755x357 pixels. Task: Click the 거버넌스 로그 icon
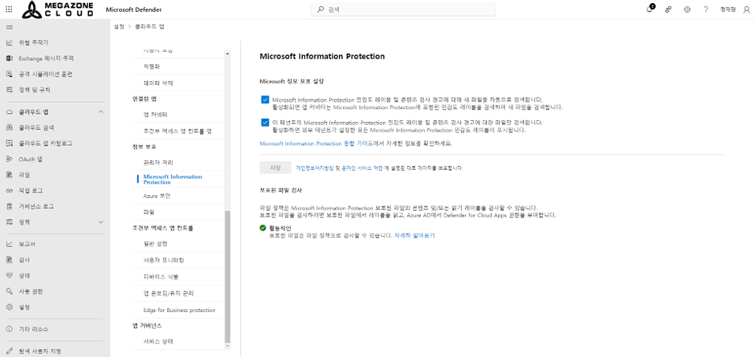(x=9, y=206)
